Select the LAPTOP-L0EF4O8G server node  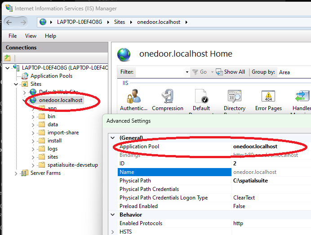click(x=65, y=68)
